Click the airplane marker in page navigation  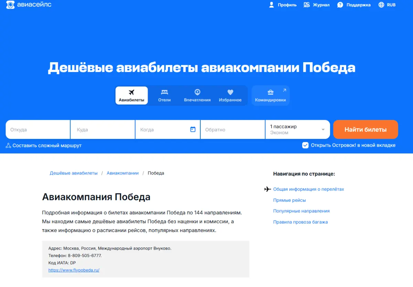(268, 189)
